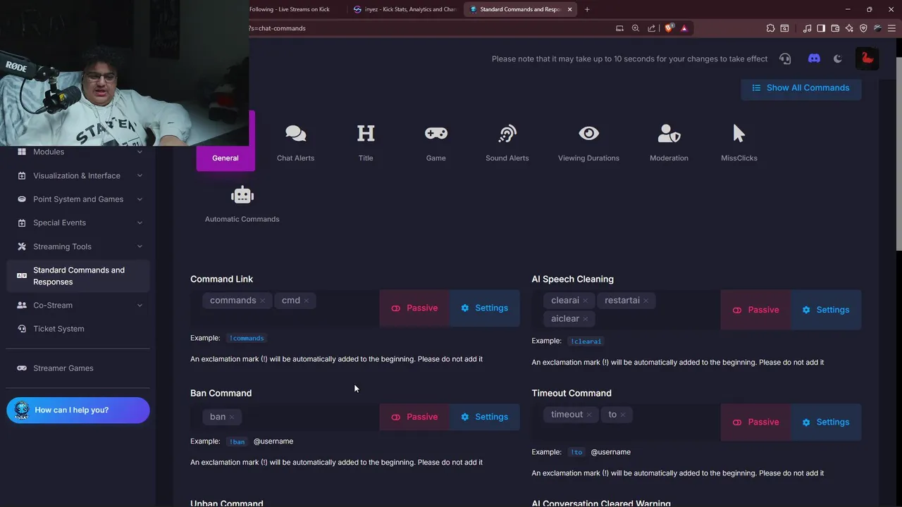Toggle dark mode moon icon
Viewport: 902px width, 507px height.
click(x=838, y=58)
